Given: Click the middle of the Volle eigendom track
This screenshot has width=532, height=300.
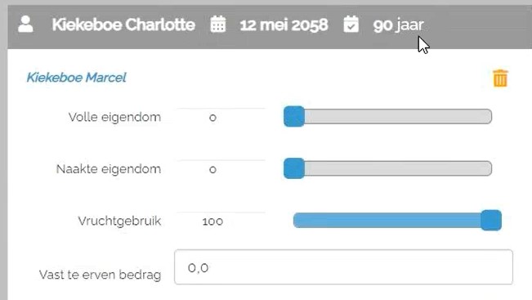Looking at the screenshot, I should click(388, 116).
